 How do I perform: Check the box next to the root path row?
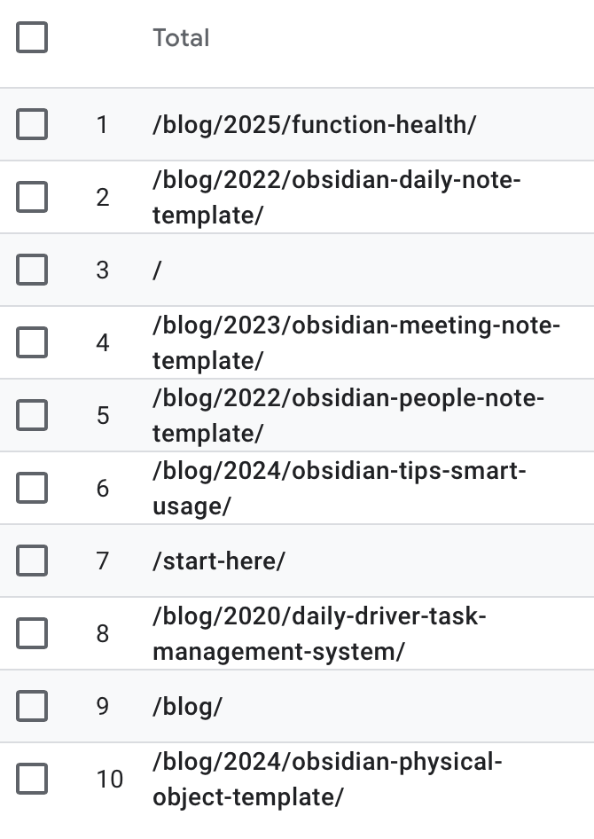[32, 269]
